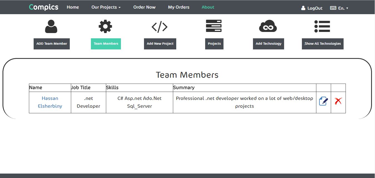
Task: Log out using the LogOut link
Action: point(315,8)
